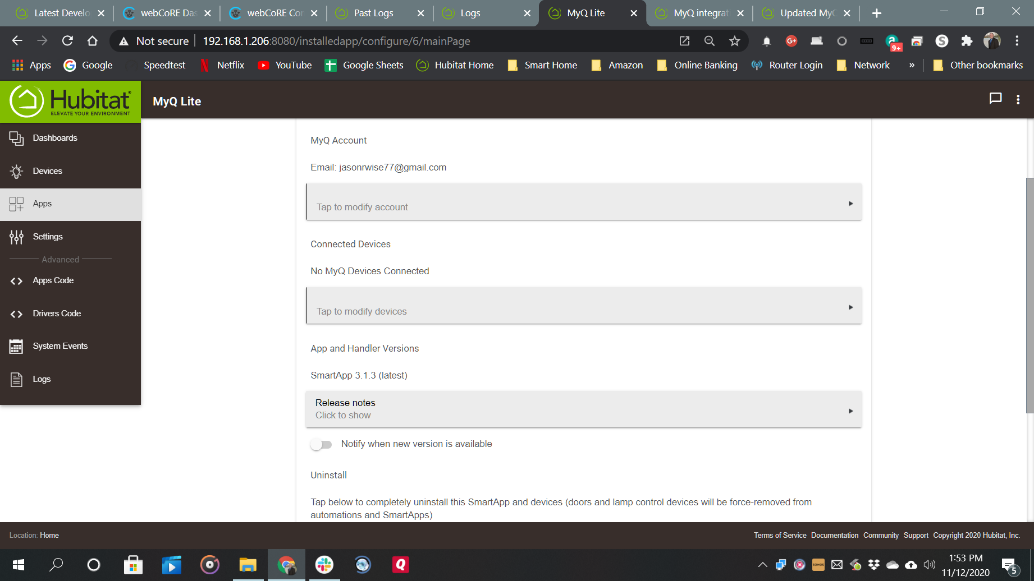1034x581 pixels.
Task: View System Events in the sidebar
Action: pyautogui.click(x=70, y=346)
